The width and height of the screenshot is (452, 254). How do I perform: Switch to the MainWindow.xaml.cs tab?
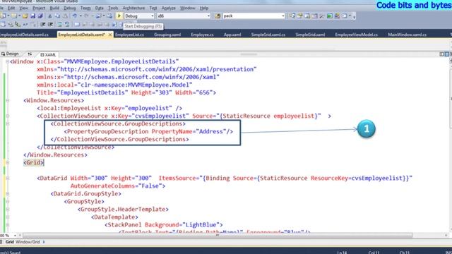click(x=407, y=35)
